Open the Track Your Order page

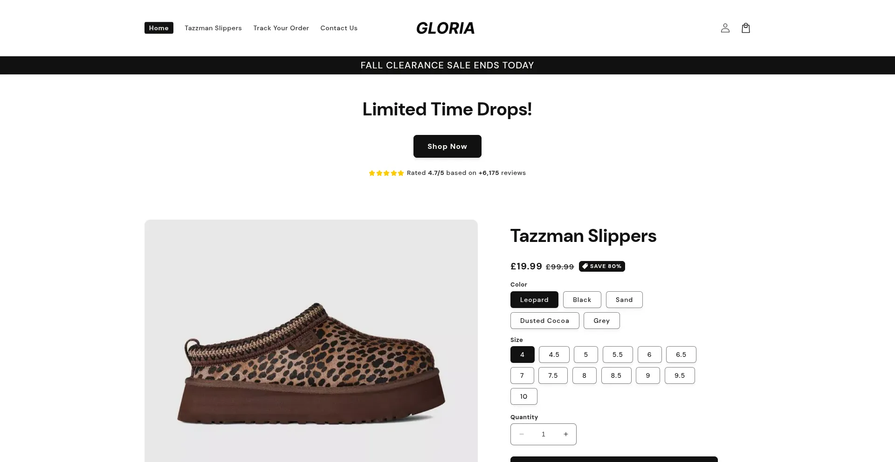(x=281, y=28)
